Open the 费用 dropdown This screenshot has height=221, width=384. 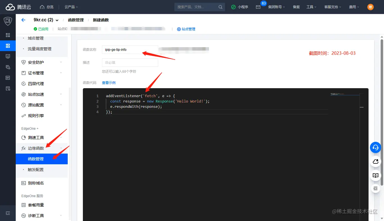354,7
